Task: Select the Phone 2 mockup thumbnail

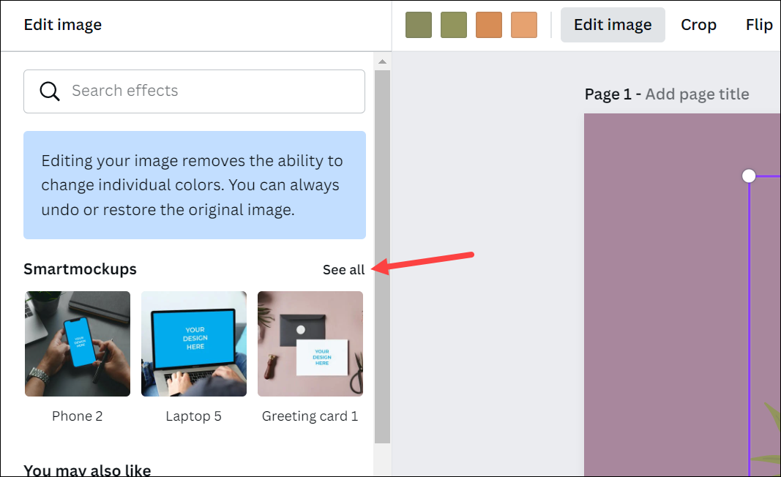Action: click(x=78, y=344)
